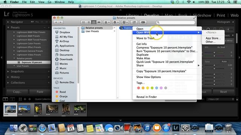
Task: Click Finder window back arrow
Action: [x=56, y=22]
